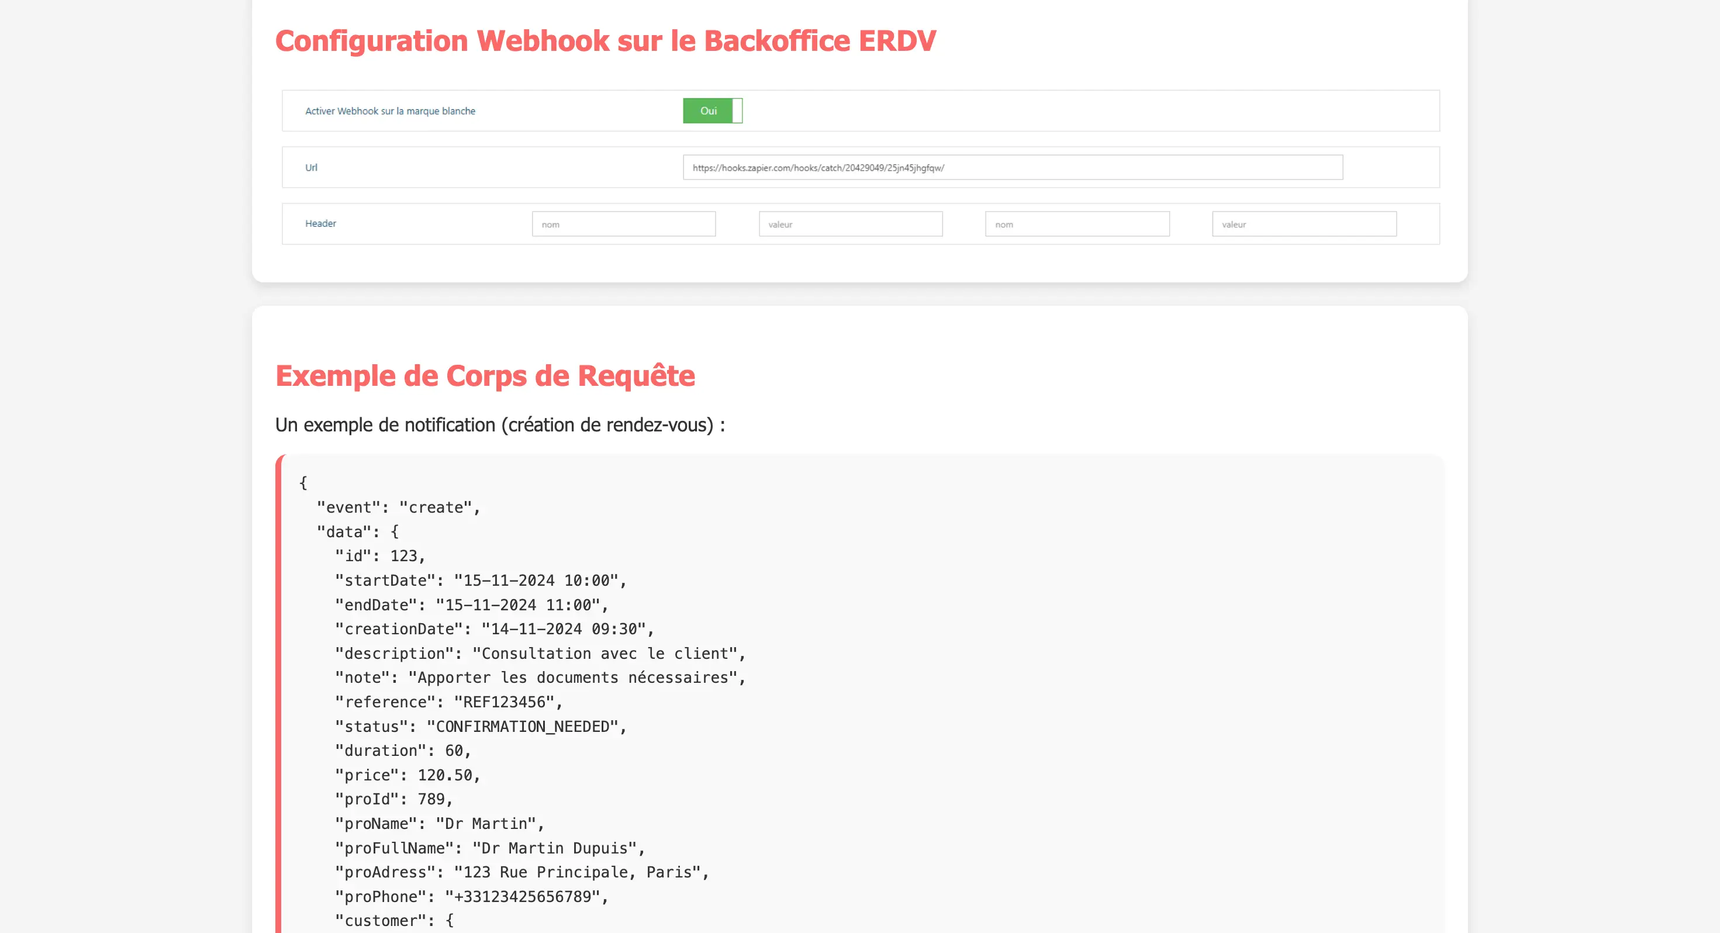The width and height of the screenshot is (1720, 933).
Task: Click the CONFIRMATION_NEEDED status line in the code
Action: (480, 727)
